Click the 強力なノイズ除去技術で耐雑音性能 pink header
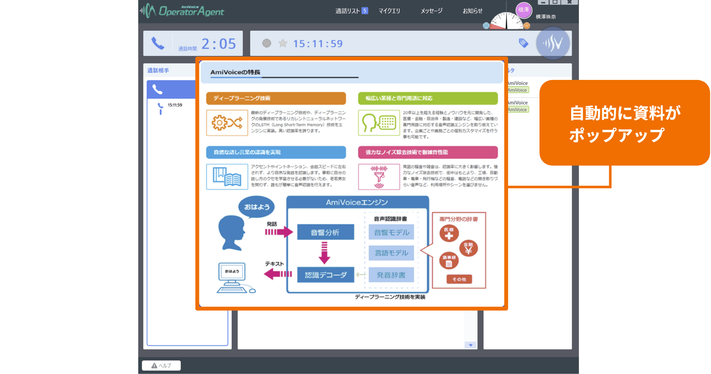 coord(428,152)
